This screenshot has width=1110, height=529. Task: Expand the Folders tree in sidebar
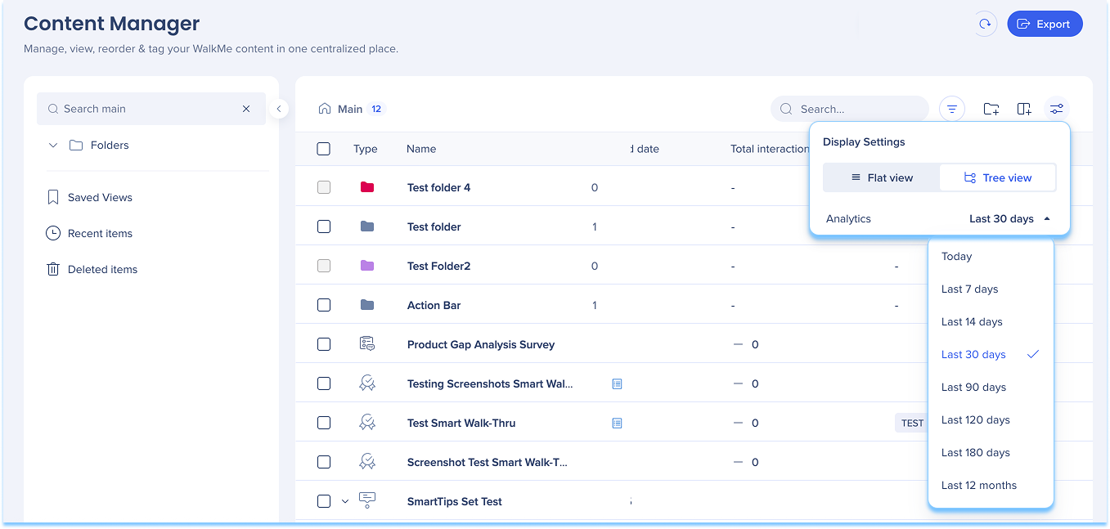[x=53, y=145]
